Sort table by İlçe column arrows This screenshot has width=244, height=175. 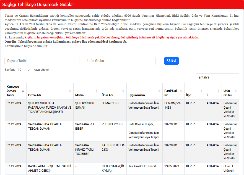pyautogui.click(x=201, y=91)
